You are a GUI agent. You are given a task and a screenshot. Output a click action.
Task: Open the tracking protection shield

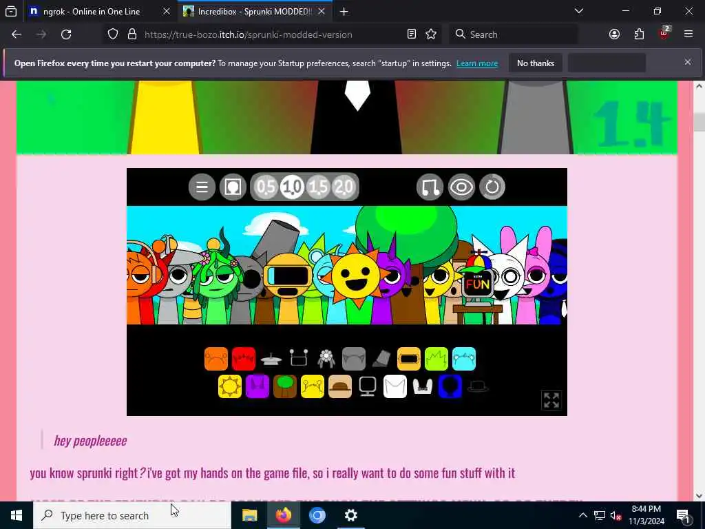coord(113,34)
